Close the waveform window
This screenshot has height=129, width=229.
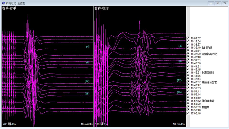coord(224,3)
